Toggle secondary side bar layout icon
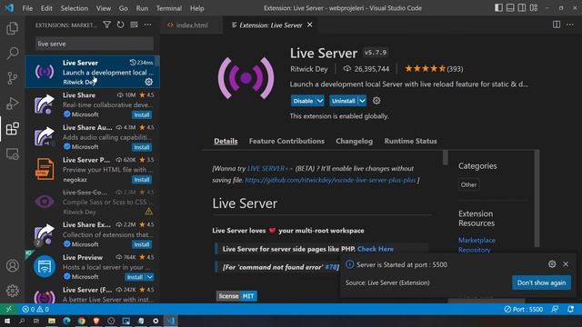The height and width of the screenshot is (327, 582). click(522, 8)
